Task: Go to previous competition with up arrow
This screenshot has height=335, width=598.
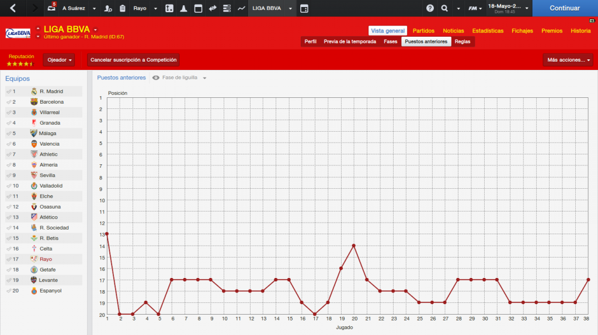Action: (38, 29)
